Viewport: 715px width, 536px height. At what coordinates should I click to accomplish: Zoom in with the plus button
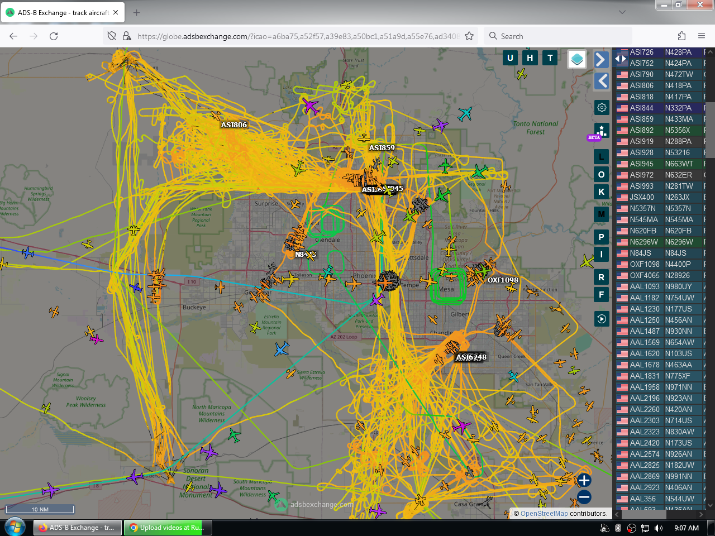coord(584,480)
